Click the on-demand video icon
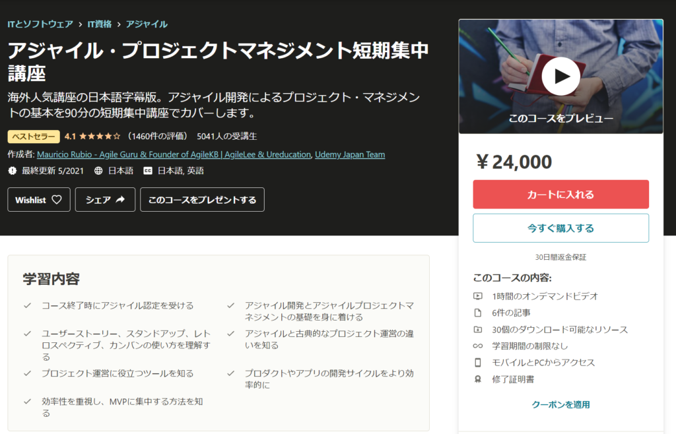This screenshot has height=434, width=676. [478, 296]
